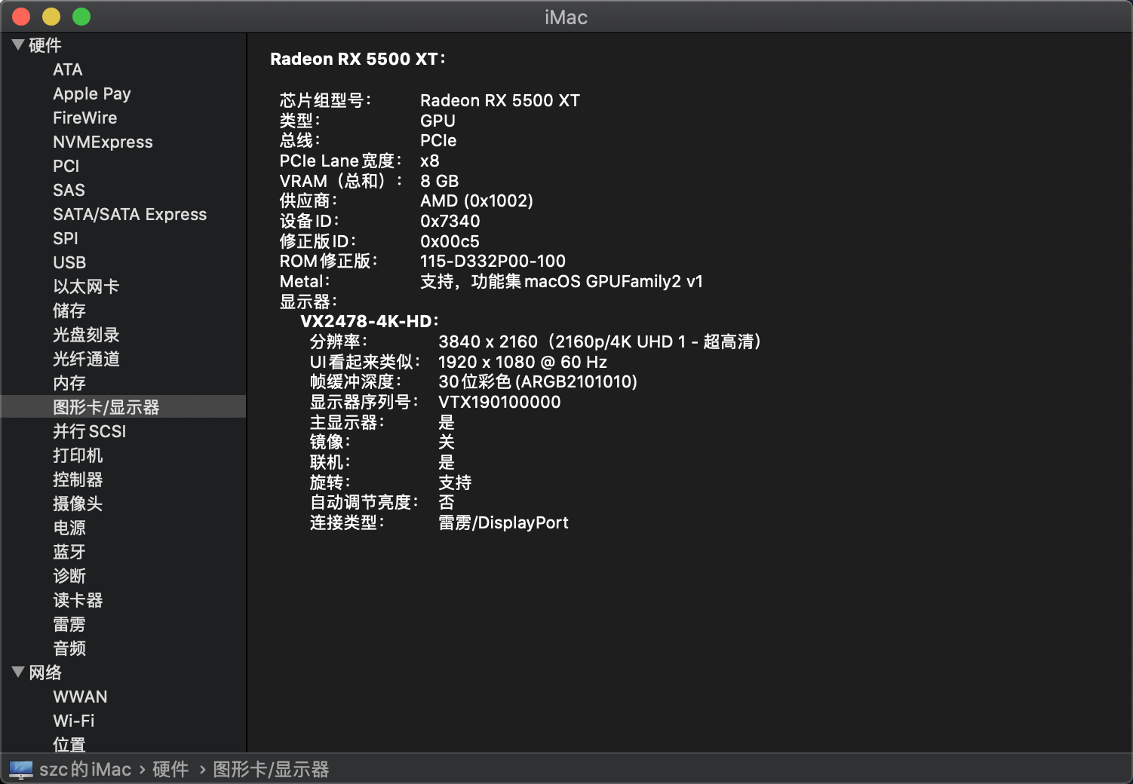Viewport: 1133px width, 784px height.
Task: Click the 网络 section header
Action: point(45,672)
